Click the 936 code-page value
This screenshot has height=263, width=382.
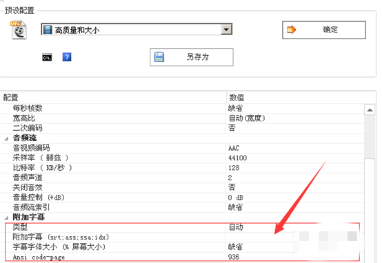[234, 257]
